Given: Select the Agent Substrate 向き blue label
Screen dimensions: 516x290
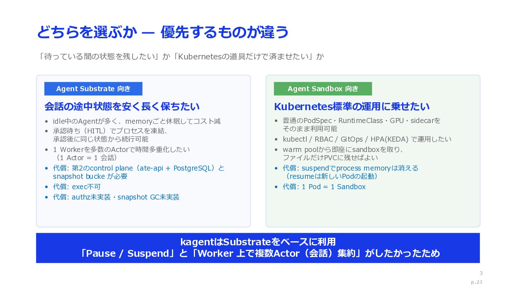Looking at the screenshot, I should point(93,89).
